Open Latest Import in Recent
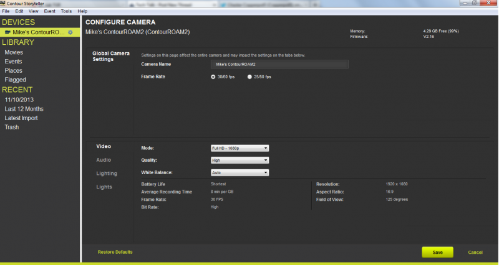This screenshot has width=499, height=265. 21,118
